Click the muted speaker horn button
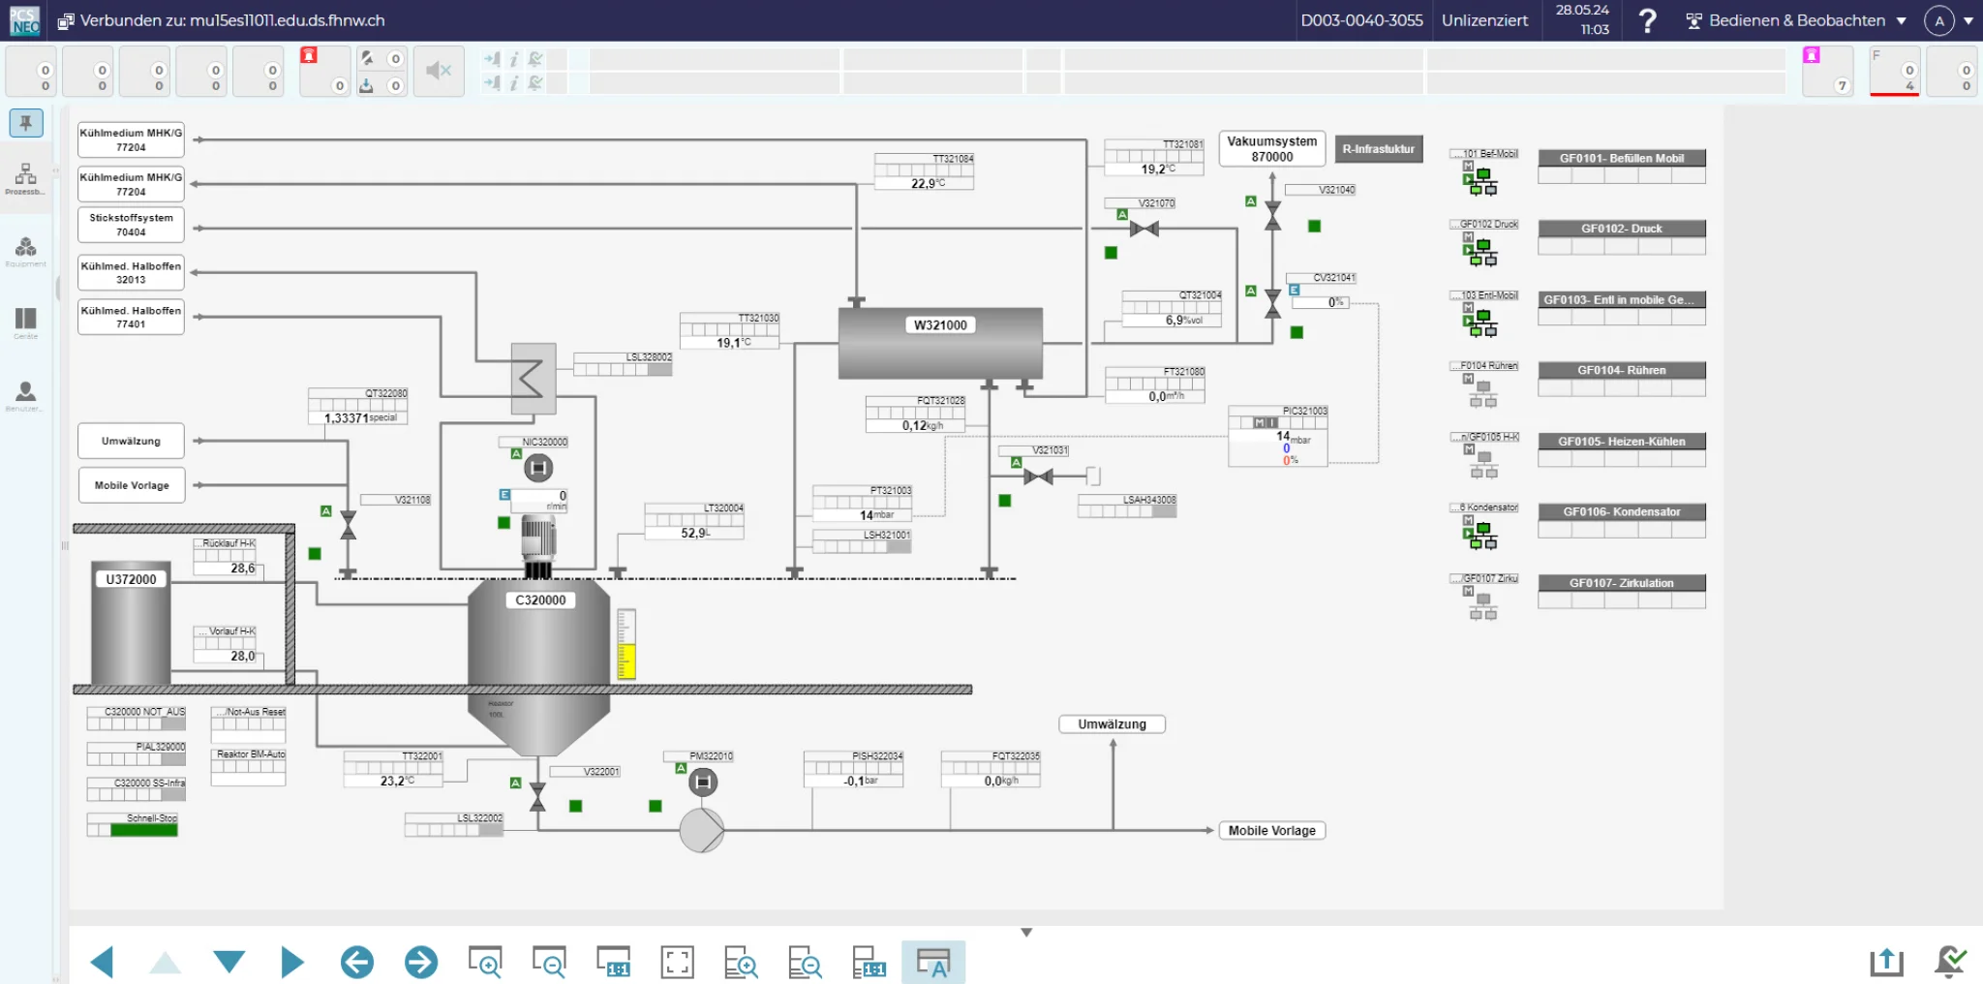The height and width of the screenshot is (984, 1983). tap(439, 71)
